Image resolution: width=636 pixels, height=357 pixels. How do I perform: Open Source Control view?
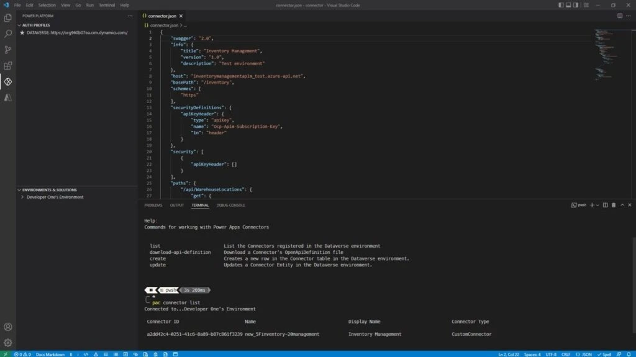(7, 50)
